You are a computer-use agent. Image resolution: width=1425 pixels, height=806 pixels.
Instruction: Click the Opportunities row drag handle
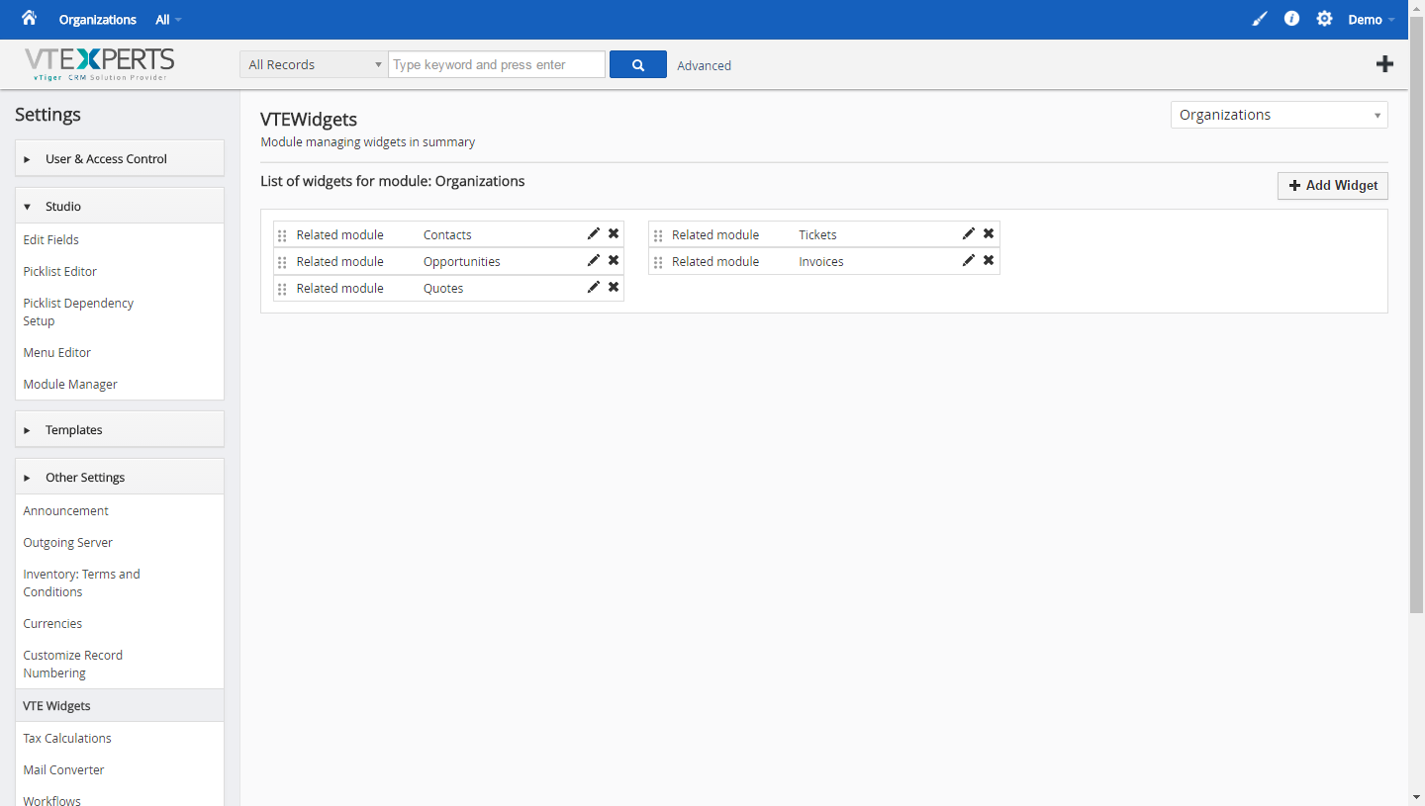coord(282,262)
